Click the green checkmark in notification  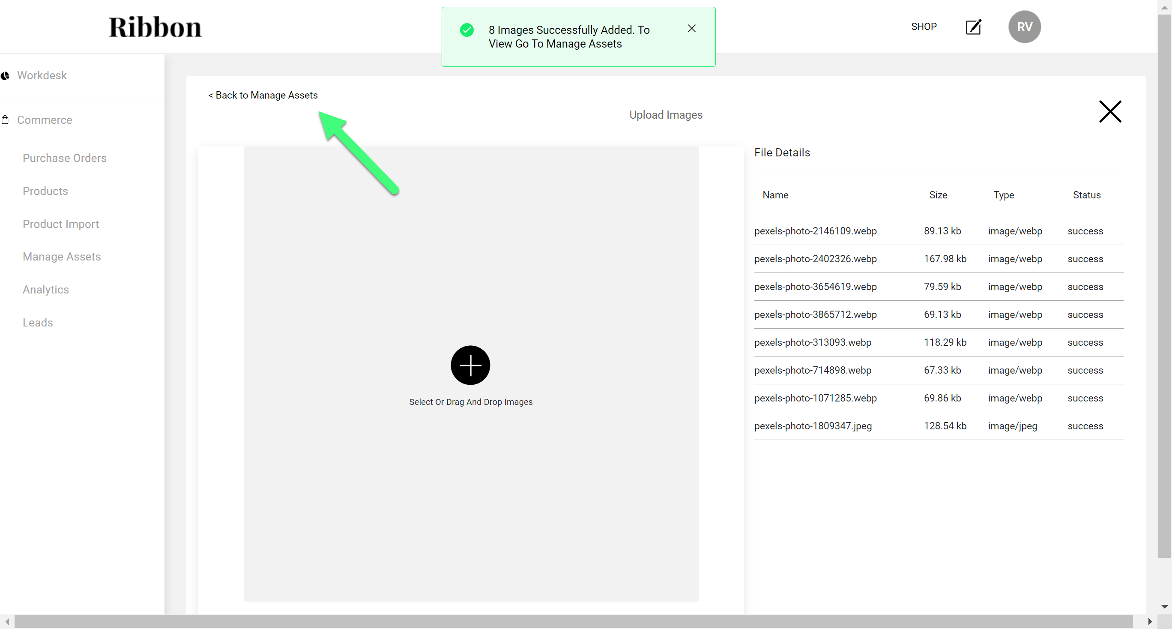pyautogui.click(x=466, y=30)
